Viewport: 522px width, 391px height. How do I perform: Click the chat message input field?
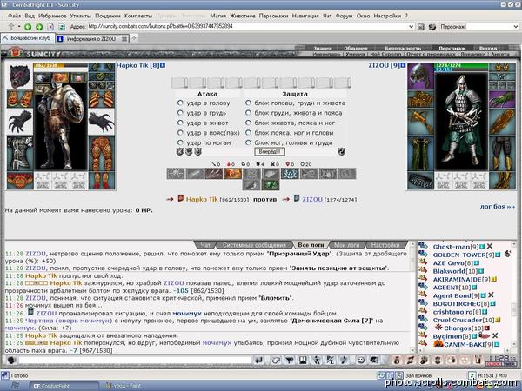(135, 360)
